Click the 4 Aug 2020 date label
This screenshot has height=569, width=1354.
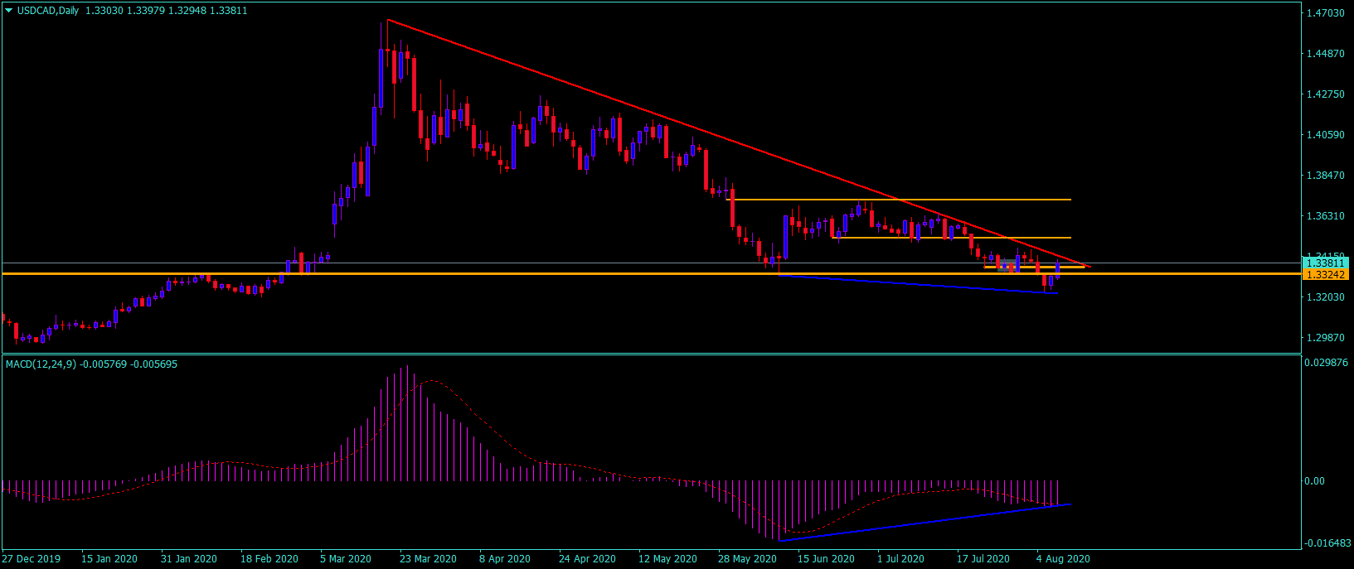point(1064,559)
